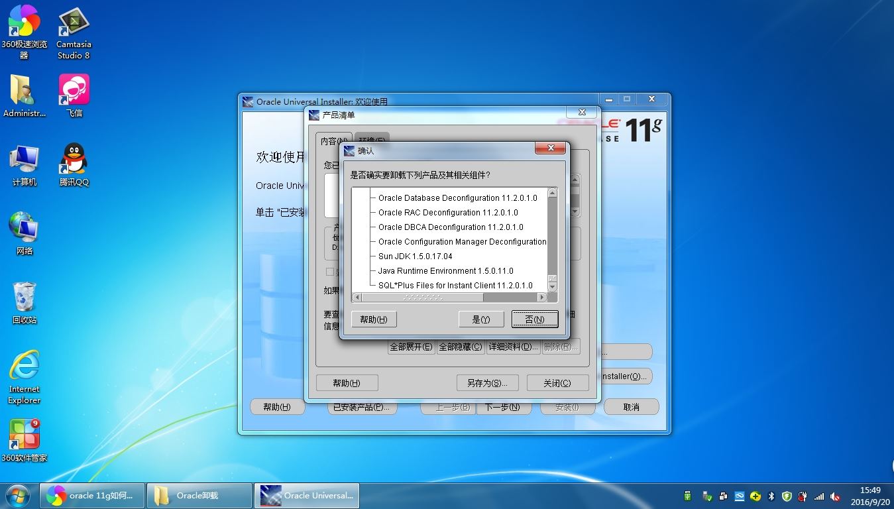The height and width of the screenshot is (509, 894).
Task: Click the confirm list's horizontal scrollbar thumb
Action: [423, 298]
